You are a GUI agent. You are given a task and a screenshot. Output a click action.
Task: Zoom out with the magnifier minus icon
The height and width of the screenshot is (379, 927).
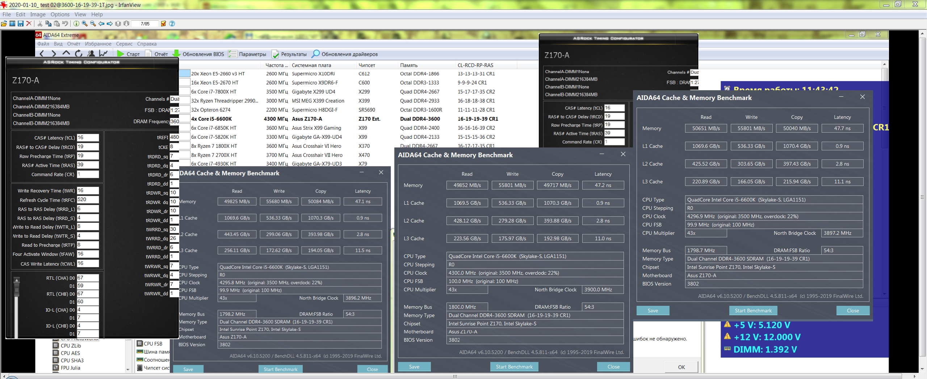[93, 24]
